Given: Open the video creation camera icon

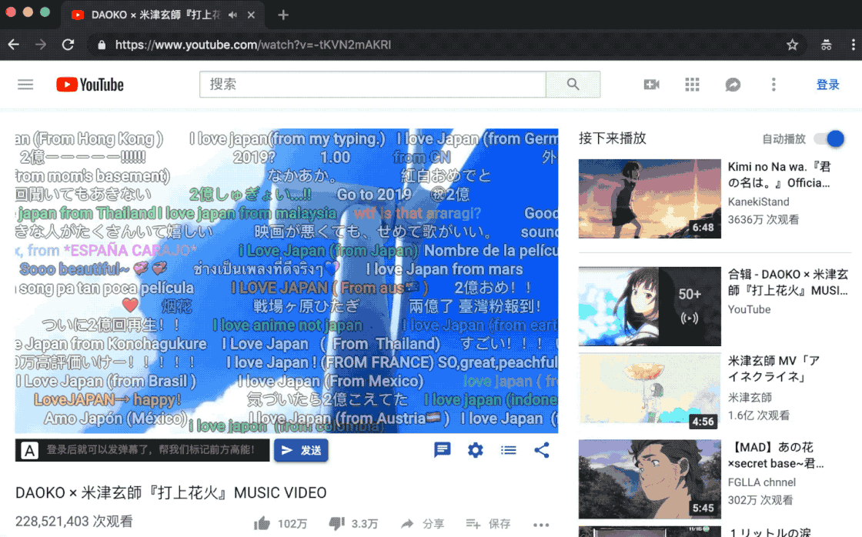Looking at the screenshot, I should pyautogui.click(x=651, y=84).
